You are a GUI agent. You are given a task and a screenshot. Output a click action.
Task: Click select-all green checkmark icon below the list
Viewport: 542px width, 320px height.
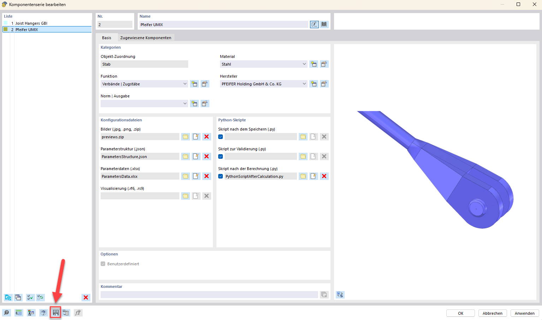coord(30,297)
